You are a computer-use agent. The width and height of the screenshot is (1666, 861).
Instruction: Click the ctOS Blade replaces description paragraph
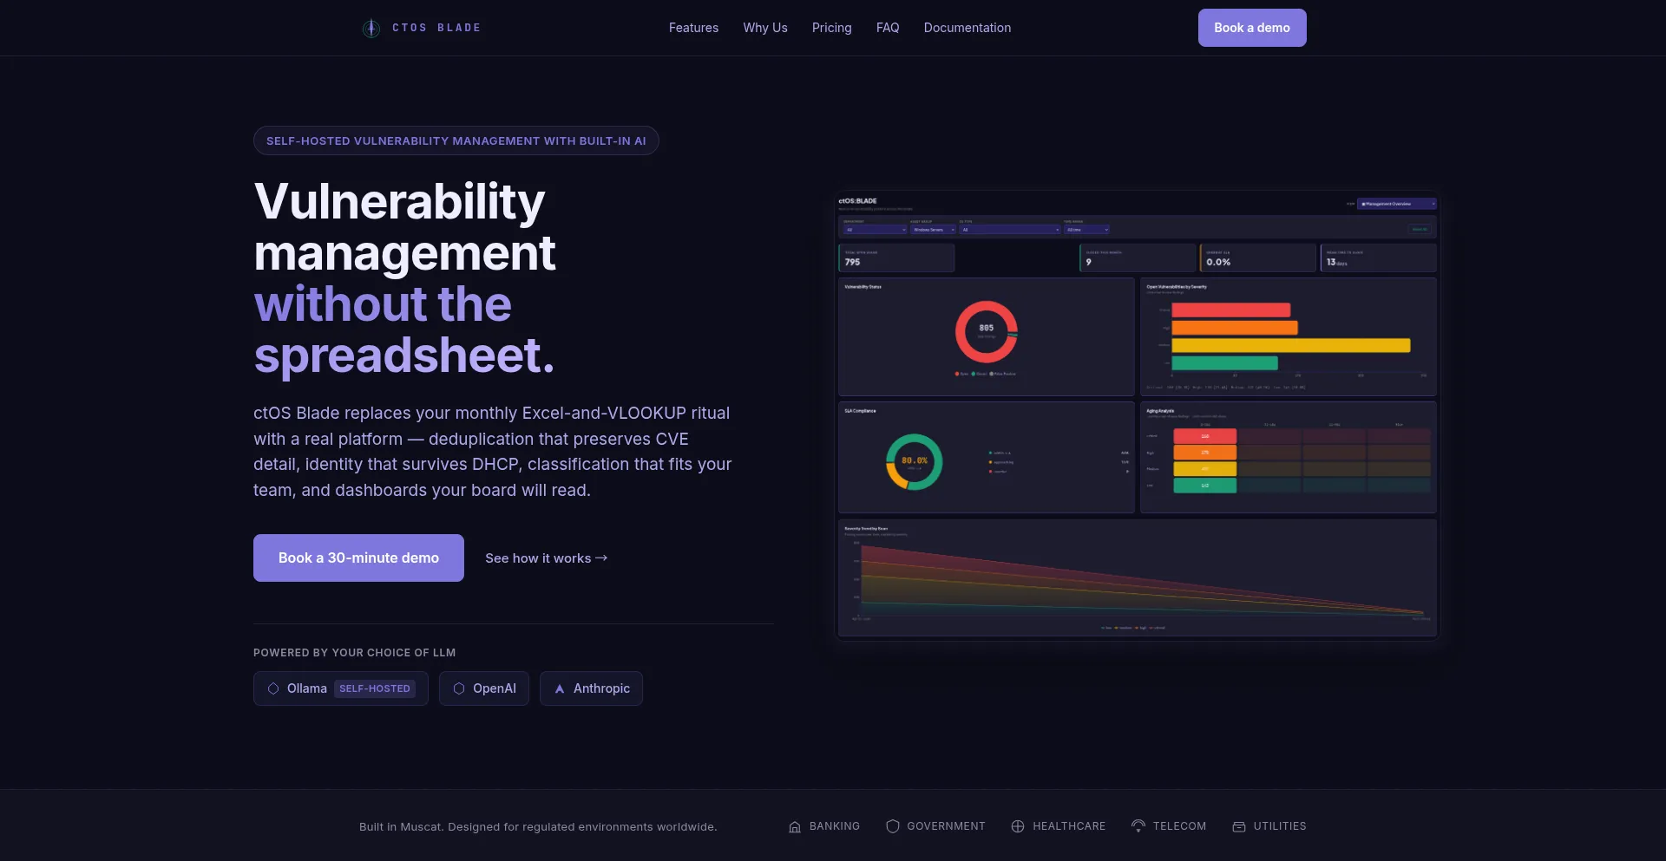click(493, 452)
